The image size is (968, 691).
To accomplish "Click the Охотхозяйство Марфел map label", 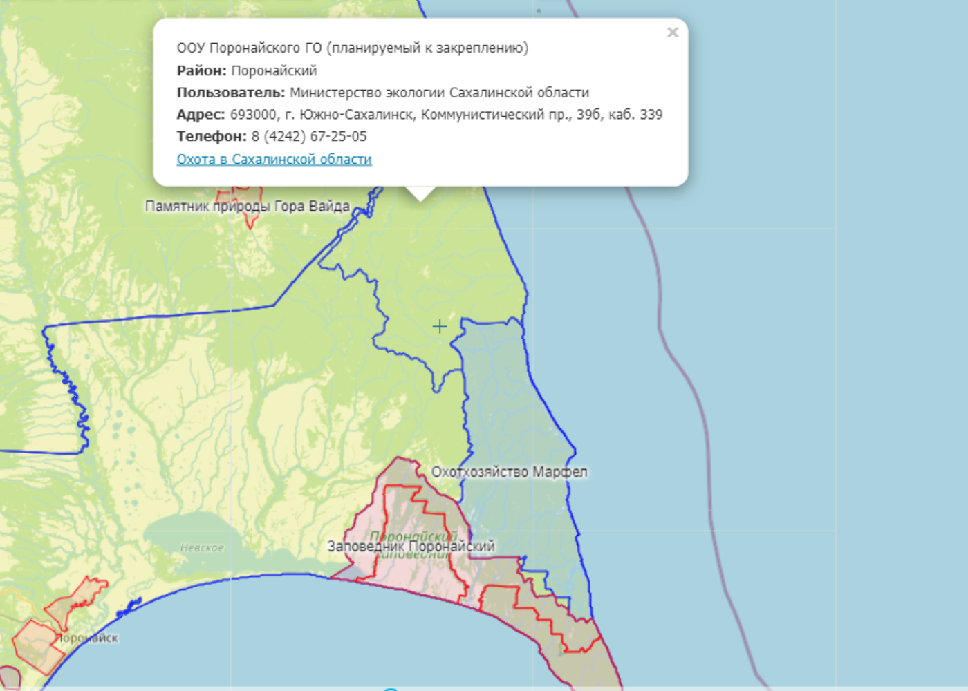I will click(510, 472).
